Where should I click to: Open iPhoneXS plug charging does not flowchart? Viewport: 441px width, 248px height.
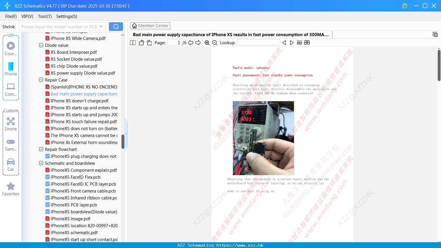point(81,156)
